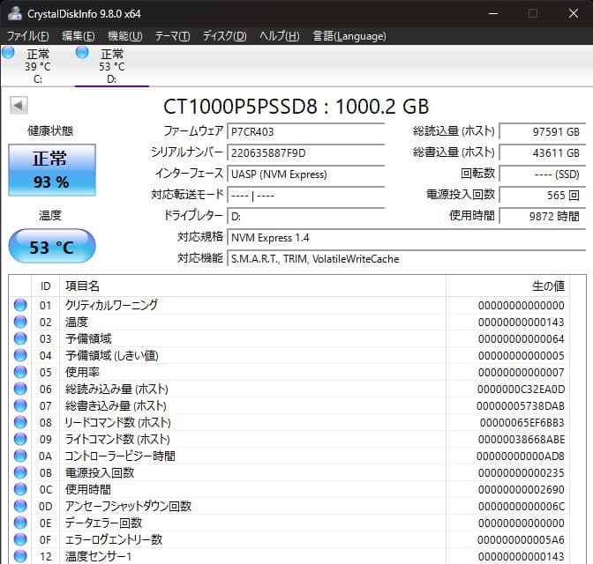Click the CrystalDiskInfo app icon in title bar
The height and width of the screenshot is (564, 593).
(15, 13)
